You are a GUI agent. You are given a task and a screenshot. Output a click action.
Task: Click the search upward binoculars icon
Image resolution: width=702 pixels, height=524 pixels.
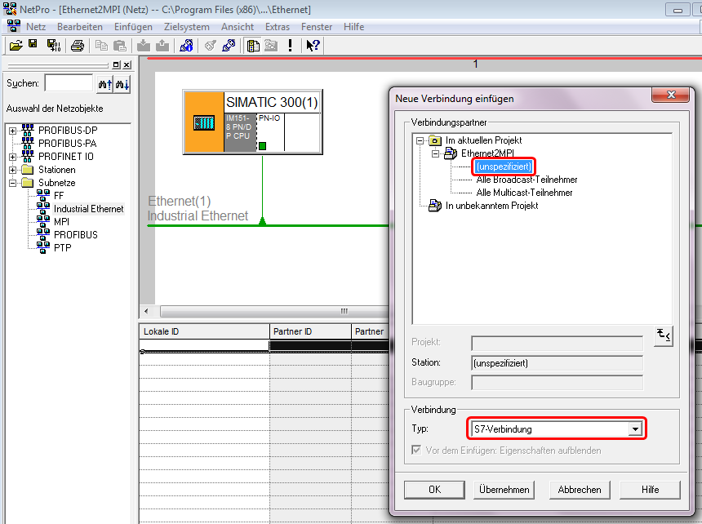click(x=104, y=83)
